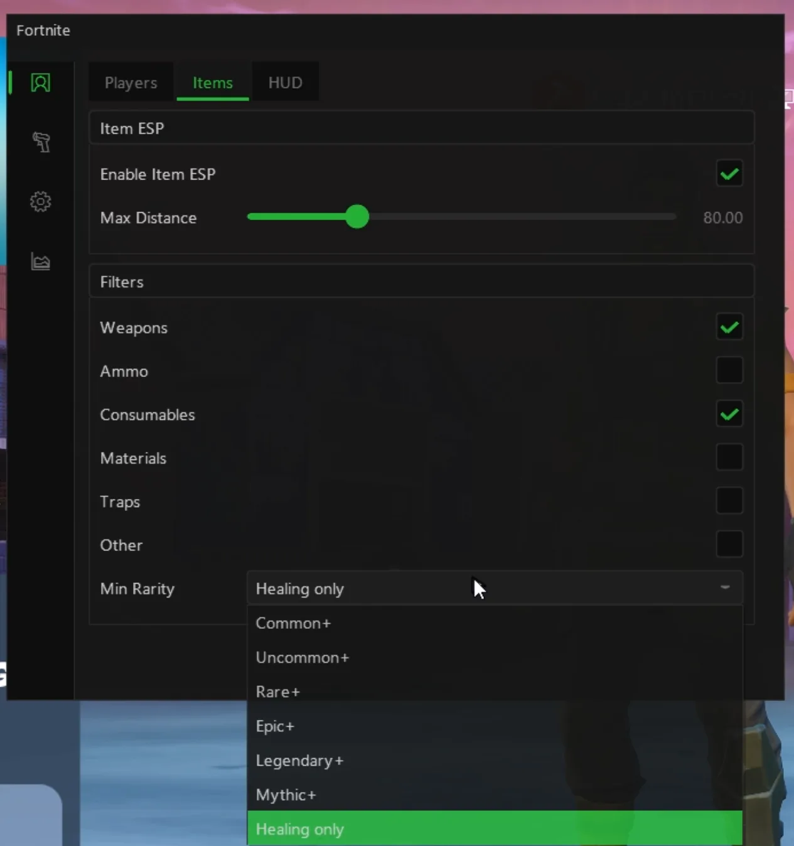The width and height of the screenshot is (794, 846).
Task: Check the Traps filter checkbox
Action: pyautogui.click(x=729, y=501)
